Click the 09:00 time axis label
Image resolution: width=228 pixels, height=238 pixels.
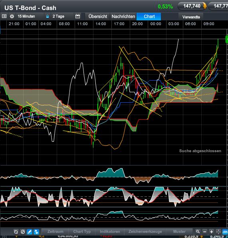click(x=209, y=24)
